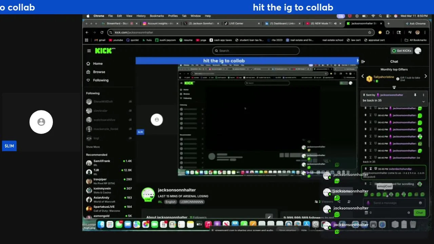Open the channel points shop icon
434x244 pixels.
pos(366,213)
